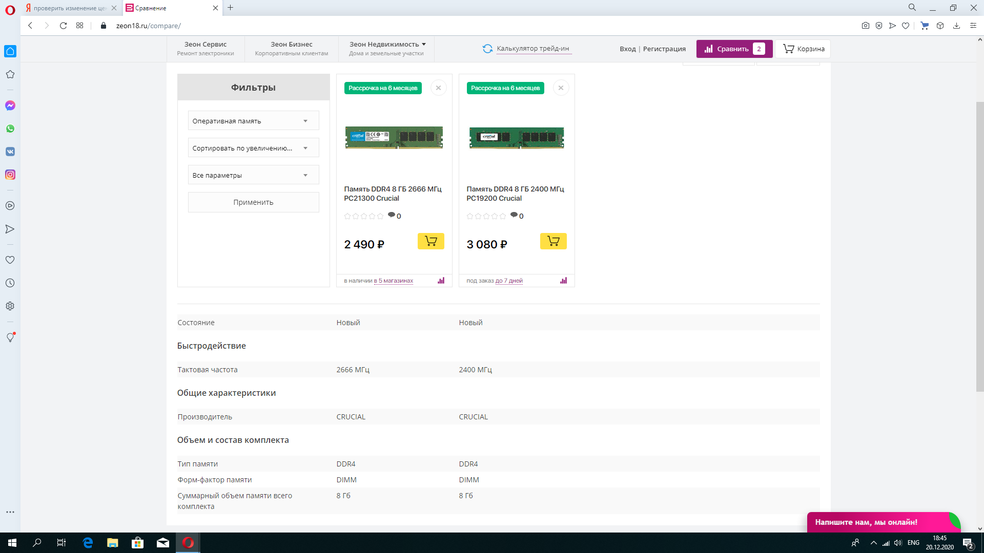Screen dimensions: 984x553
Task: Open Opera menu logo button
Action: [10, 10]
